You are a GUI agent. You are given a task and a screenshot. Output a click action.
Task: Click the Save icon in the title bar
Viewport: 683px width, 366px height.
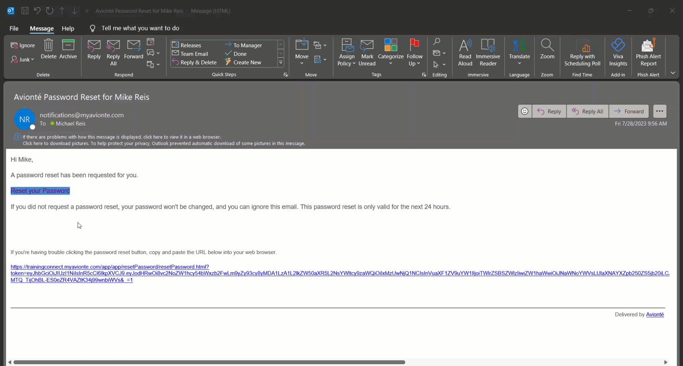click(x=25, y=11)
